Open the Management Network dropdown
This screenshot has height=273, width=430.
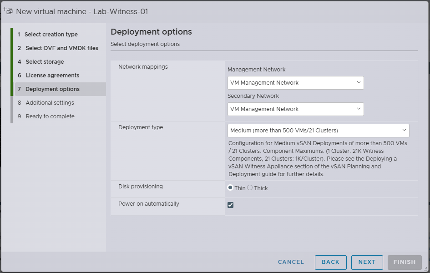pyautogui.click(x=295, y=83)
